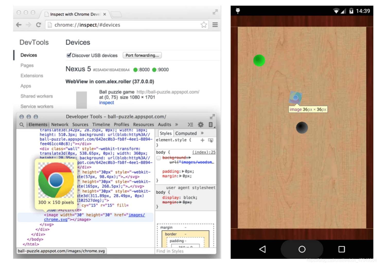This screenshot has height=265, width=379.
Task: Click the Find in Styles field
Action: [185, 251]
